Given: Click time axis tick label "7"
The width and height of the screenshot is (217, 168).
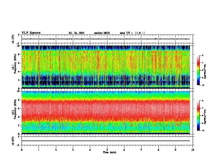Looking at the screenshot, I should click(x=141, y=150).
